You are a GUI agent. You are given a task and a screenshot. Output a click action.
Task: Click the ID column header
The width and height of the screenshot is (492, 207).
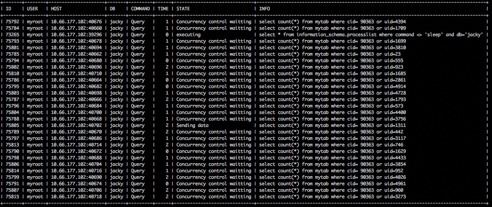9,8
